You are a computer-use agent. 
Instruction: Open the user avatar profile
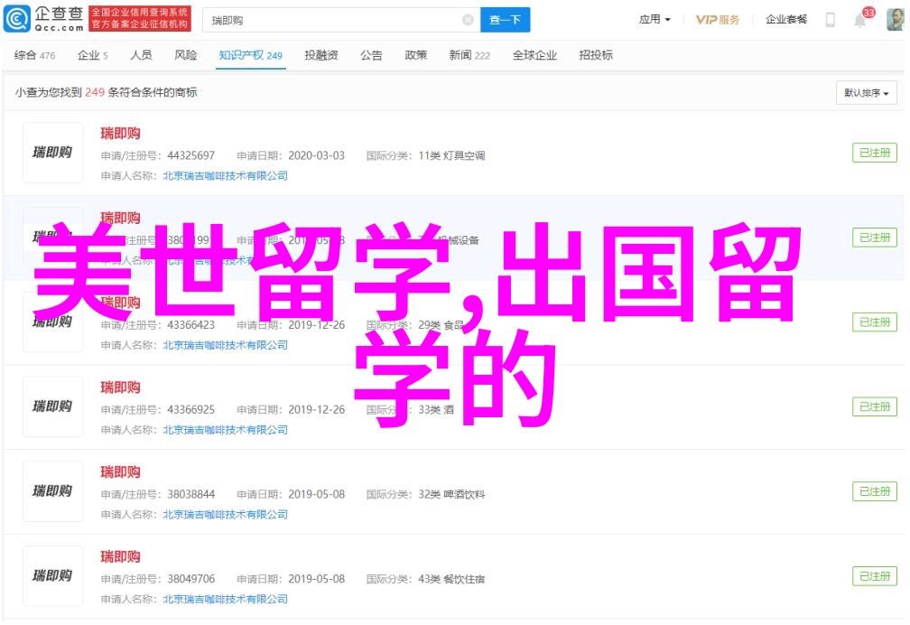[896, 20]
